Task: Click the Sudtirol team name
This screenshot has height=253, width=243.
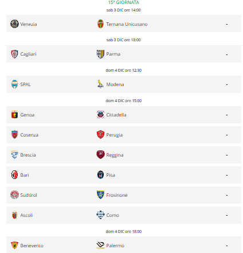Action: (x=29, y=195)
